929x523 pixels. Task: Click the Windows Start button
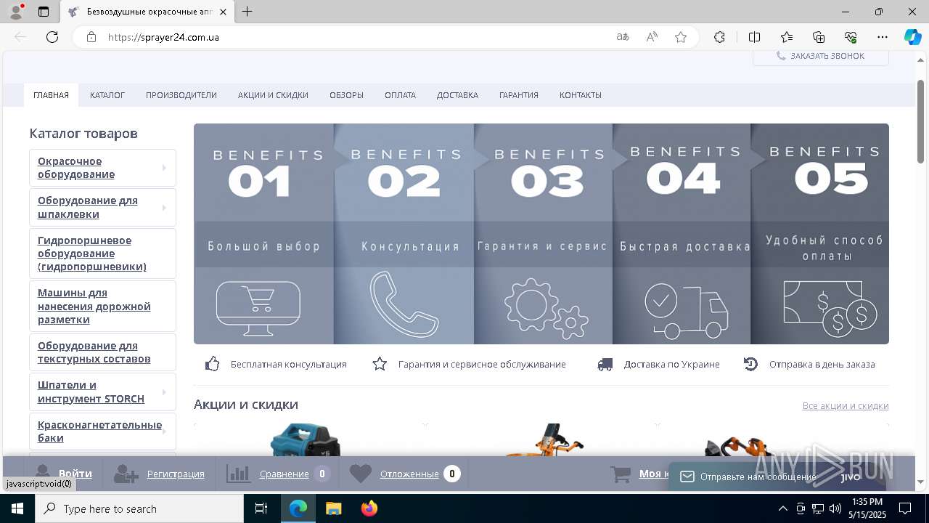click(17, 508)
